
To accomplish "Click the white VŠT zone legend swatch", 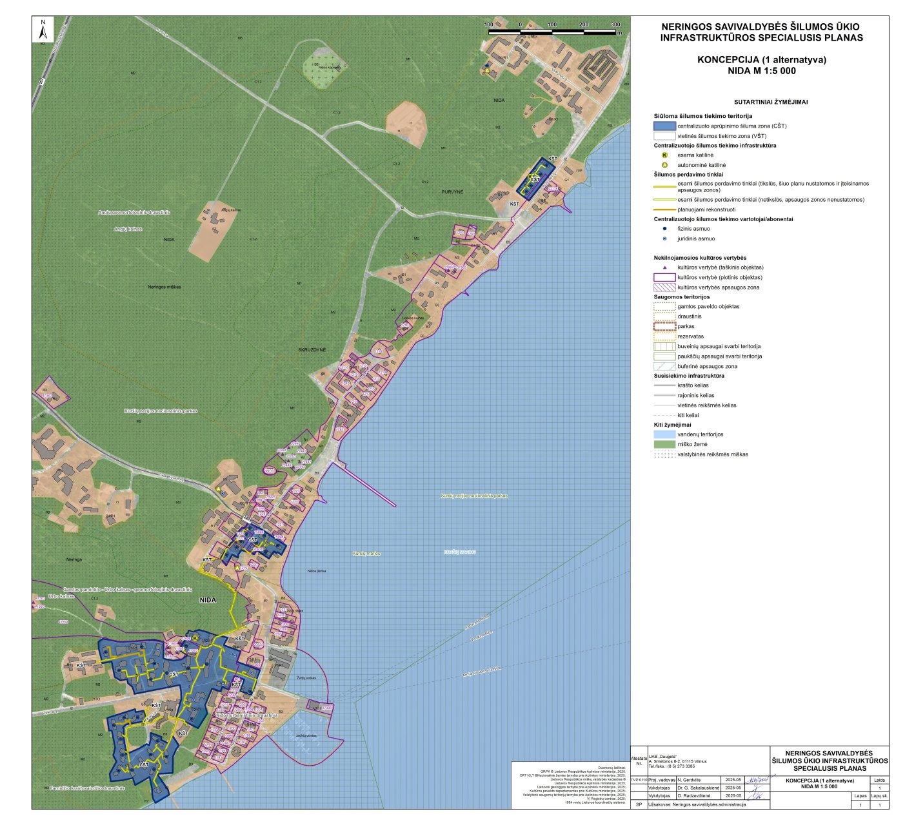I will click(664, 136).
